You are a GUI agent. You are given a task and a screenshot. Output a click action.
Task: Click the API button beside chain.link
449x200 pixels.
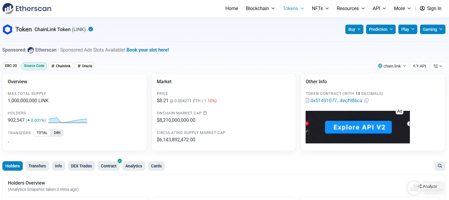[420, 66]
